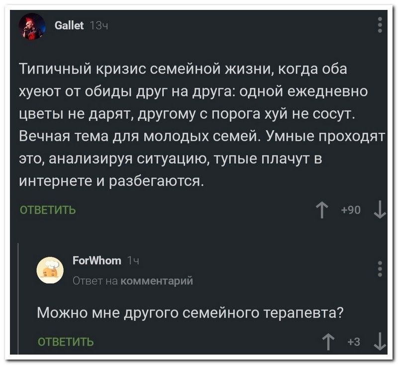Click the 13ч timestamp on Gallet's comment
The image size is (398, 365).
97,23
